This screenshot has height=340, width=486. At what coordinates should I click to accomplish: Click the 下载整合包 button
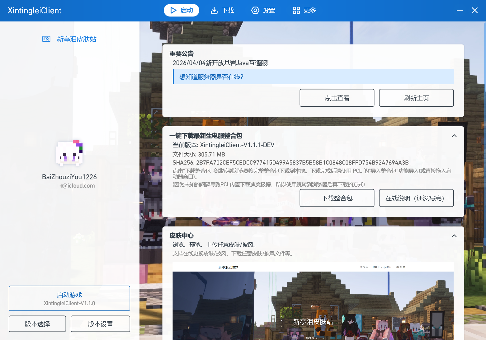[337, 198]
